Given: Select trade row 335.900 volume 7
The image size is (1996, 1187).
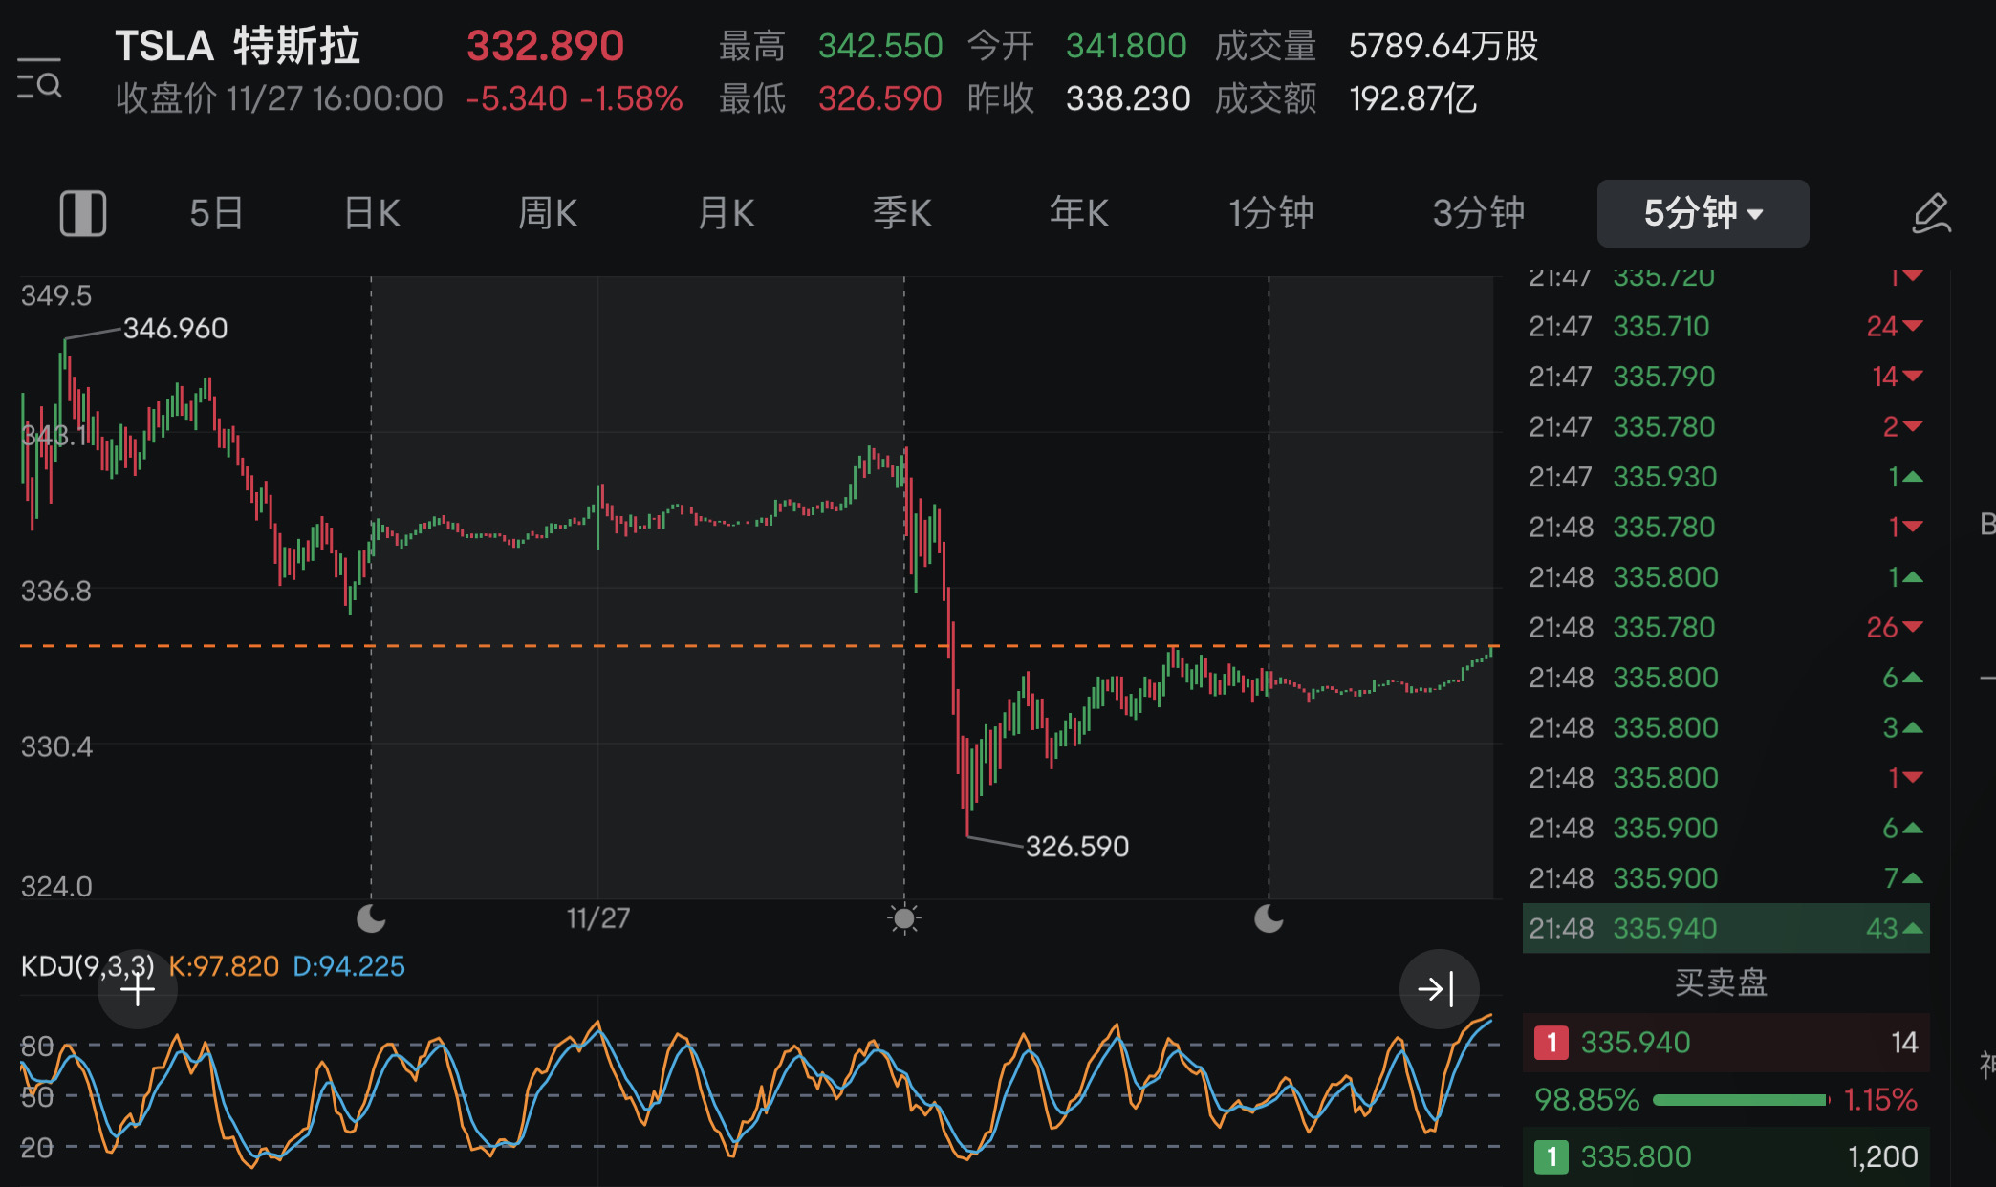Looking at the screenshot, I should [1725, 878].
